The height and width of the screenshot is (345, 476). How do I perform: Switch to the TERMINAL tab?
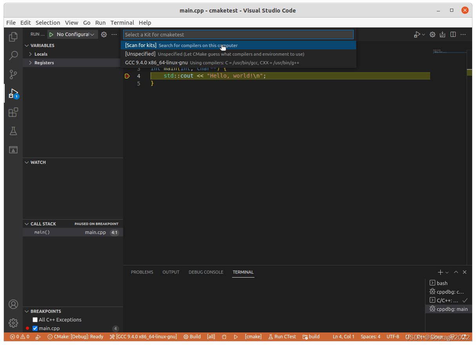[x=243, y=272]
